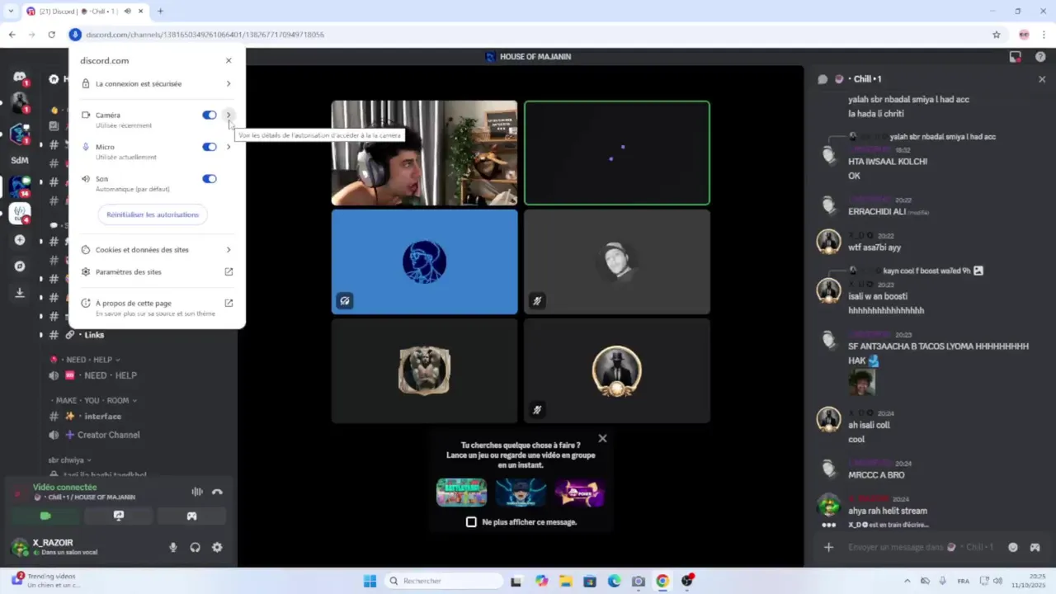Click the browser address bar URL

pyautogui.click(x=205, y=35)
